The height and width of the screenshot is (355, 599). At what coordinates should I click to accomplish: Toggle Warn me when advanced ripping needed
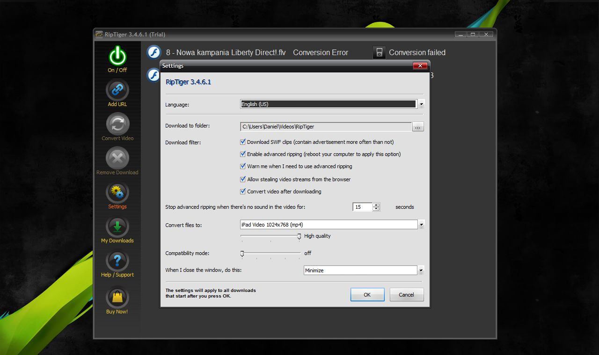point(243,166)
